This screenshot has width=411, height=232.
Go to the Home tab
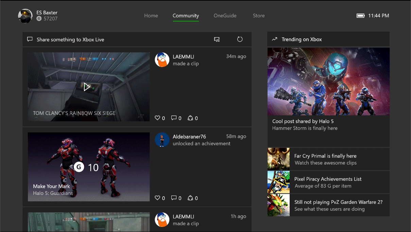point(151,16)
